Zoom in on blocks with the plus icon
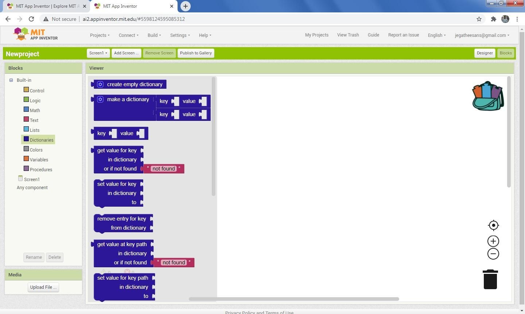Image resolution: width=525 pixels, height=314 pixels. (493, 241)
